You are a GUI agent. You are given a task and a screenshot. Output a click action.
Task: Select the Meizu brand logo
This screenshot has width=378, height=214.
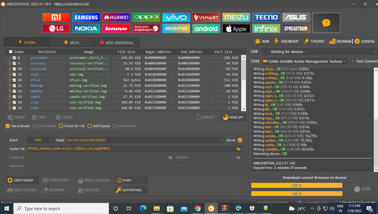[236, 17]
